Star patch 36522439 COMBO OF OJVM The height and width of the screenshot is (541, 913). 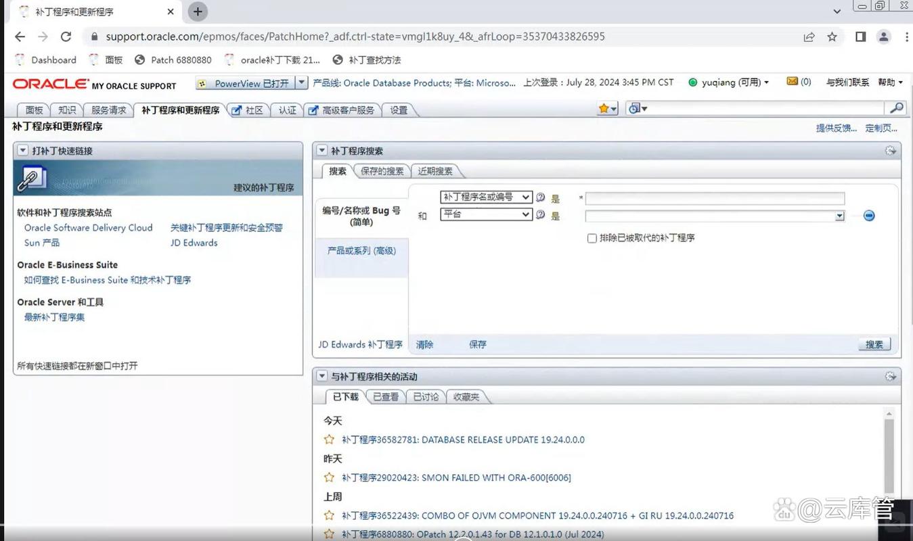click(x=329, y=515)
